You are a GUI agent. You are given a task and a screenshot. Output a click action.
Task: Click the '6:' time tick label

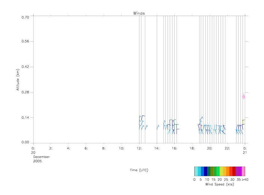pyautogui.click(x=86, y=148)
